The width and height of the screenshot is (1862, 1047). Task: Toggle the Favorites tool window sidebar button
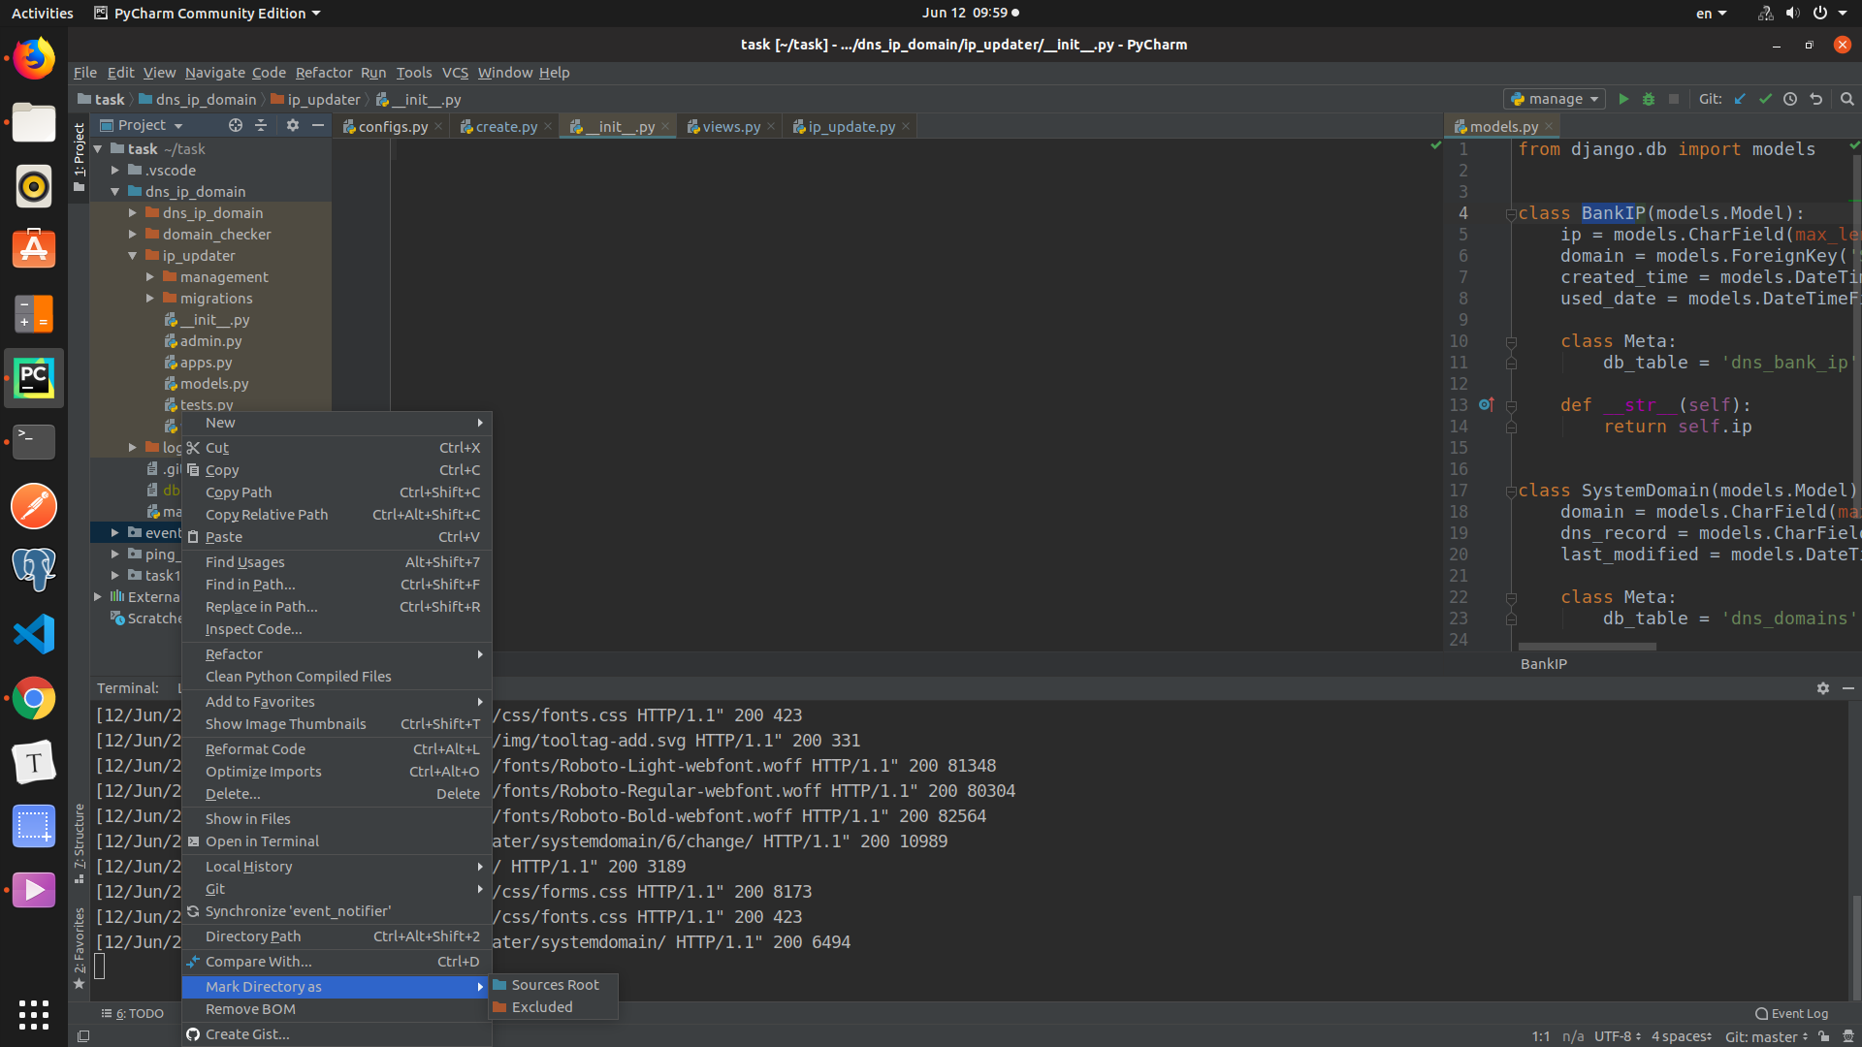pos(80,947)
